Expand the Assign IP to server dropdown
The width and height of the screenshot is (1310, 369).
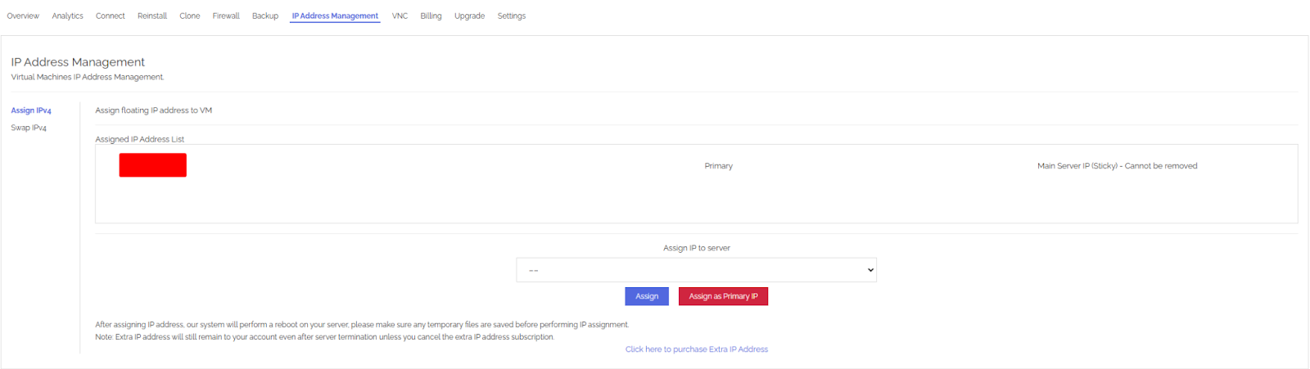tap(696, 270)
